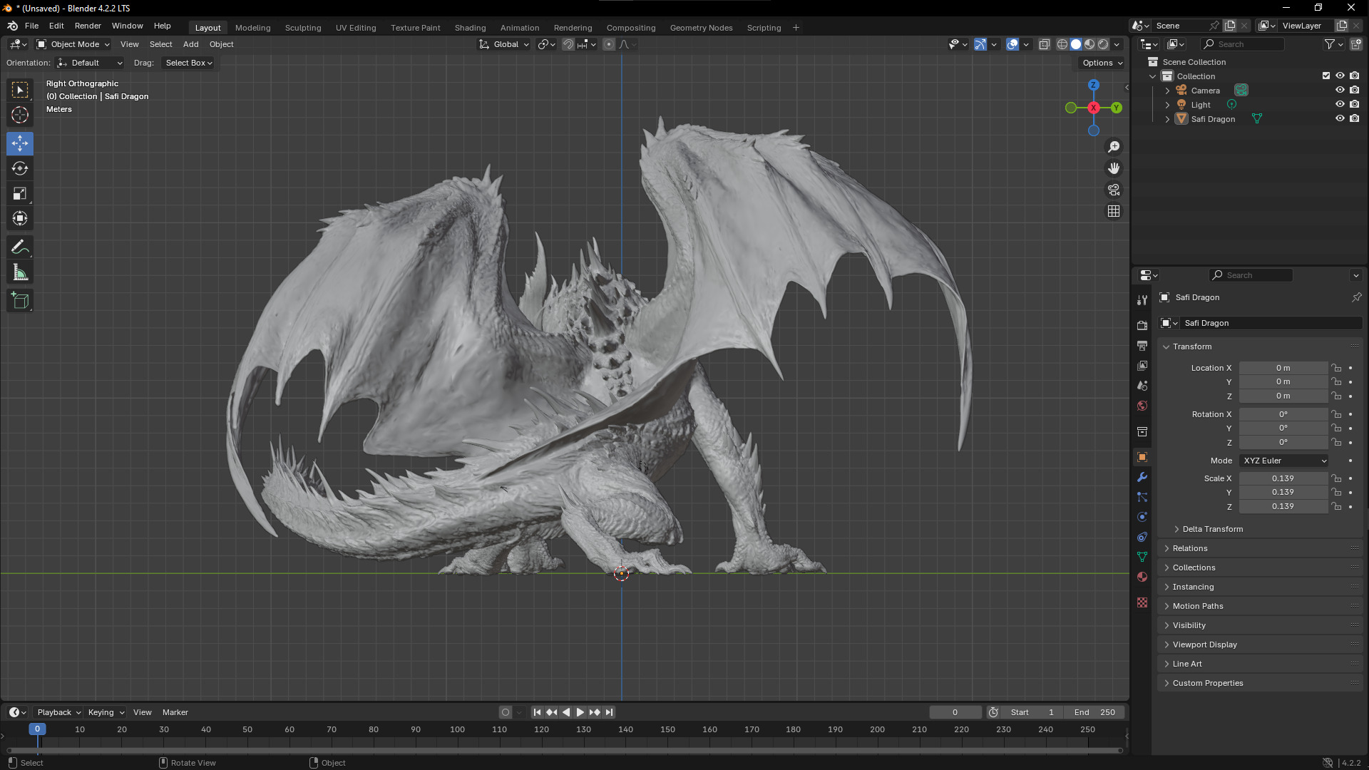Open the Tool properties tab
The width and height of the screenshot is (1369, 770).
1142,300
